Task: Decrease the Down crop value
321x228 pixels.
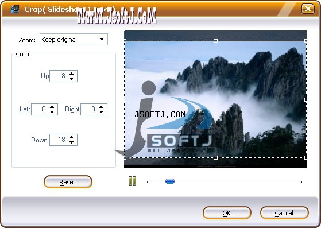Action: pos(71,142)
